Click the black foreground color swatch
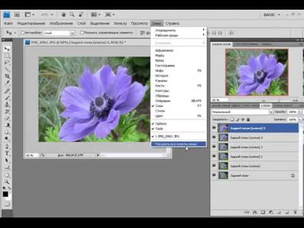304x228 pixels. click(5, 194)
